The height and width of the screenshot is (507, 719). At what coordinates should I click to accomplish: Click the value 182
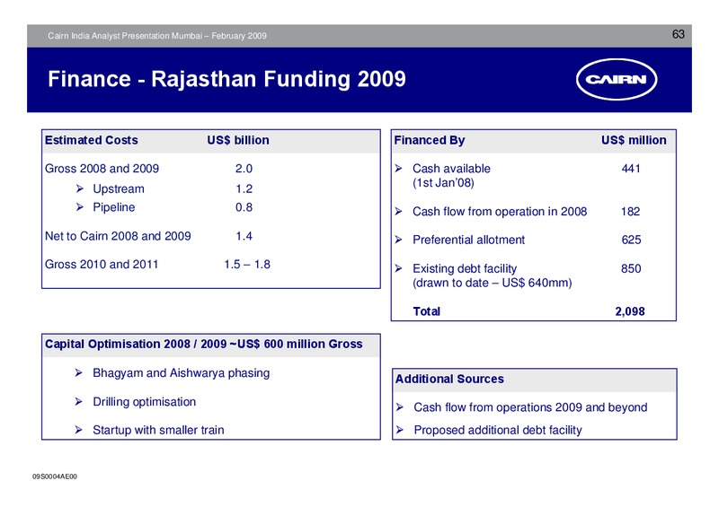coord(631,212)
